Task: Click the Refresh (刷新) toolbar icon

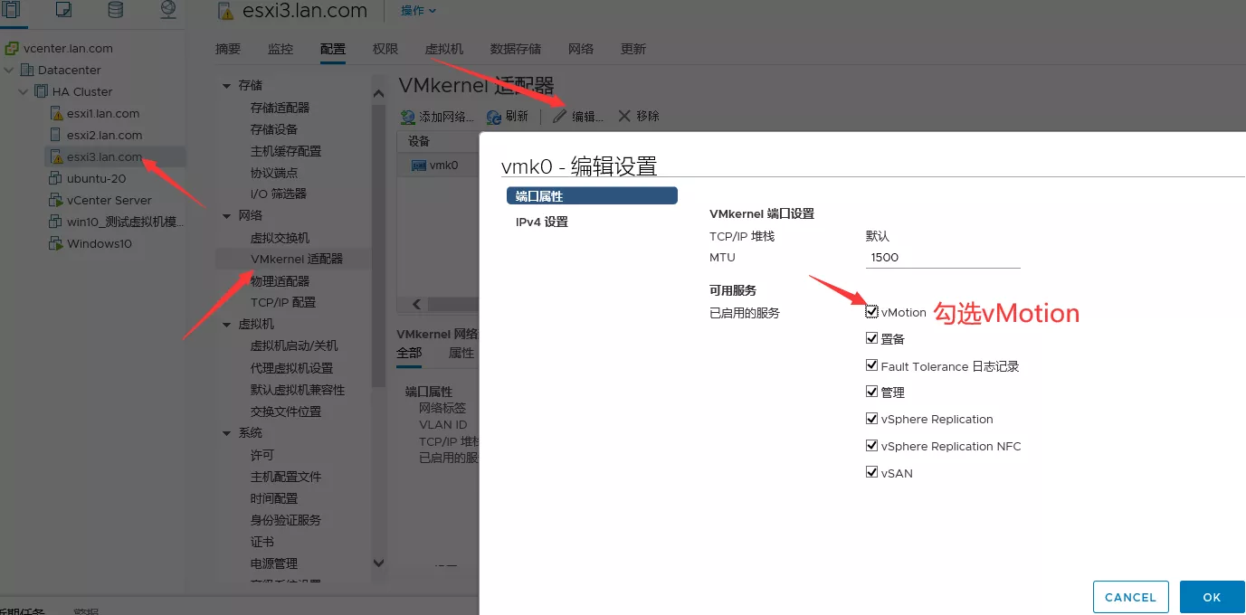Action: pyautogui.click(x=494, y=117)
